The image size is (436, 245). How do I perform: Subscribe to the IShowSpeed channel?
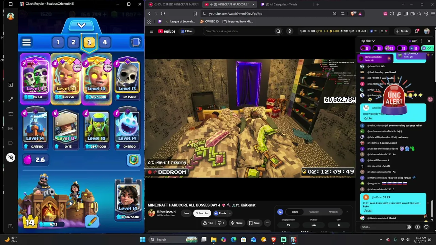point(202,213)
